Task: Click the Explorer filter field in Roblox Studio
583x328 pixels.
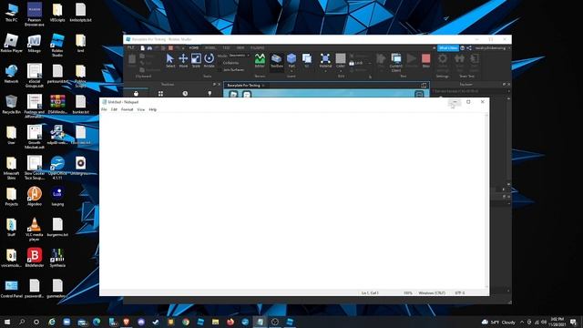Action: pos(469,91)
